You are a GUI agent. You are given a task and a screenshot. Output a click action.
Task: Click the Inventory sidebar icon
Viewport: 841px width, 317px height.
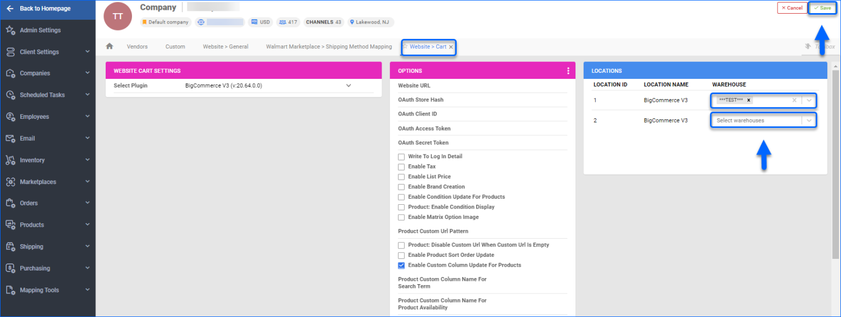point(11,160)
